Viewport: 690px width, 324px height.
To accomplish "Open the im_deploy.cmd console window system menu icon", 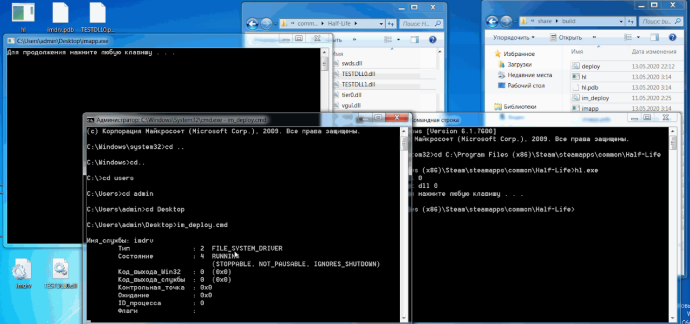I will click(x=91, y=120).
